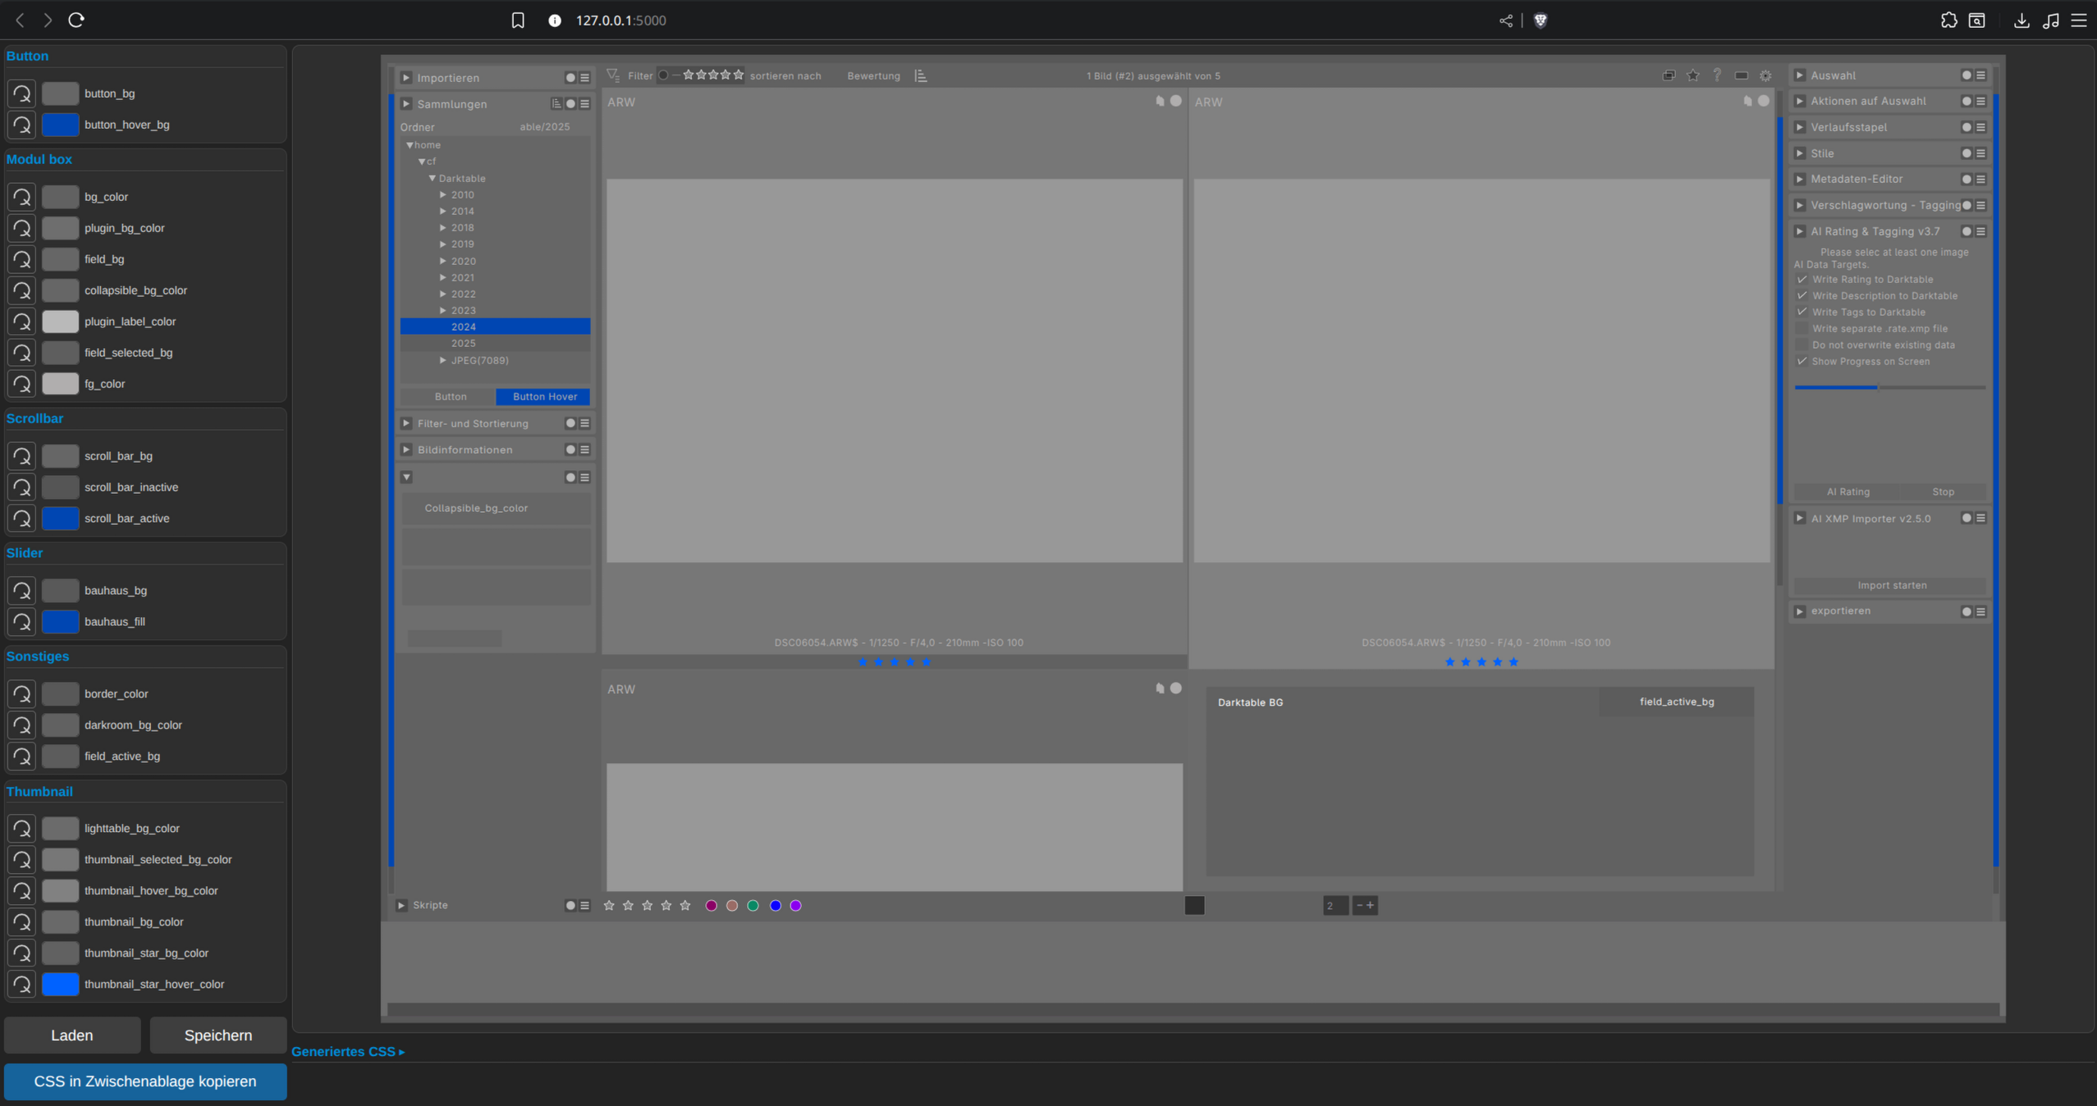2097x1106 pixels.
Task: Expand the 2023 folder in tree
Action: click(443, 311)
